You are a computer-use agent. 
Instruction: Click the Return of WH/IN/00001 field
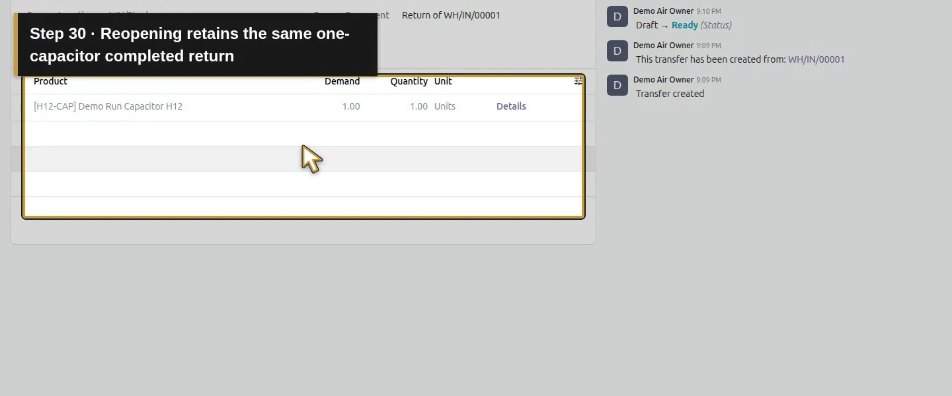point(451,15)
